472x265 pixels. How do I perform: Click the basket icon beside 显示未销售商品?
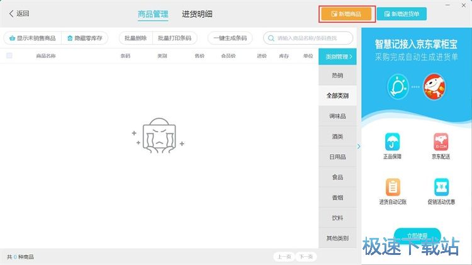[12, 38]
